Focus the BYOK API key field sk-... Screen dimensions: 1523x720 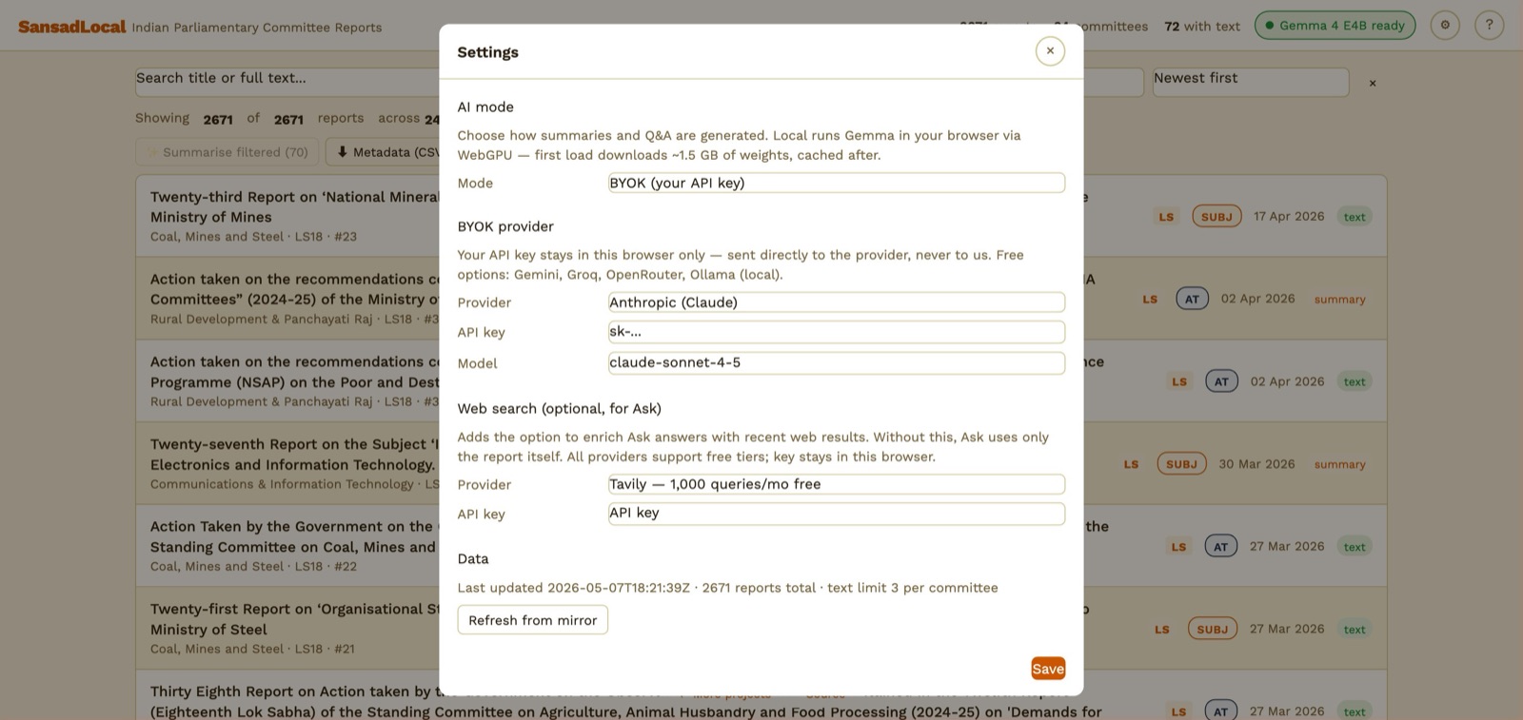click(837, 332)
